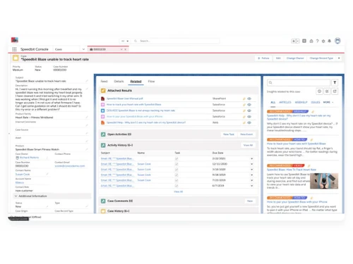Click the open-external icon under insight search
Image resolution: width=353 pixels, height=264 pixels.
[x=335, y=92]
